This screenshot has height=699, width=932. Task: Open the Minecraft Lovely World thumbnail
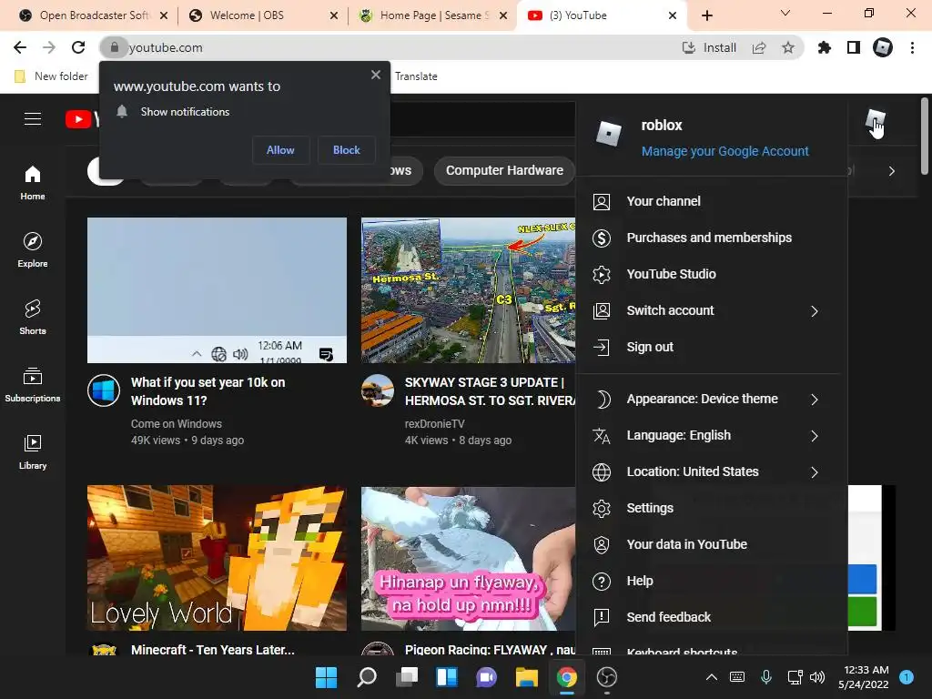coord(217,558)
